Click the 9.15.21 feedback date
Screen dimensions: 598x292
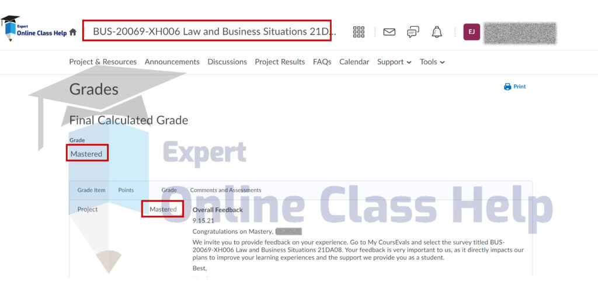(203, 220)
